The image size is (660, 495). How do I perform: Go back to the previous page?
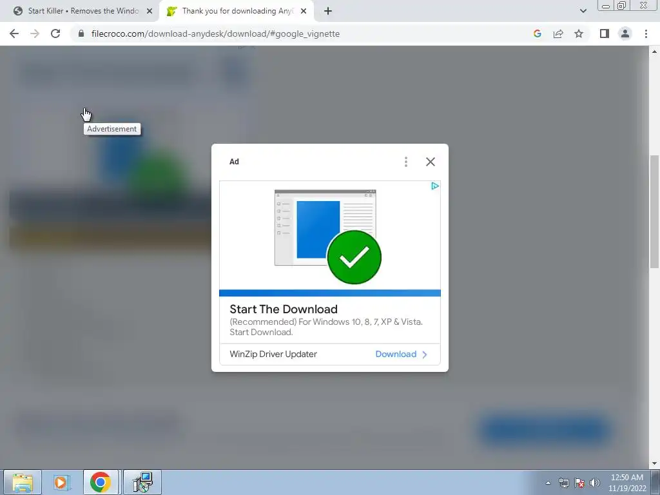(14, 34)
